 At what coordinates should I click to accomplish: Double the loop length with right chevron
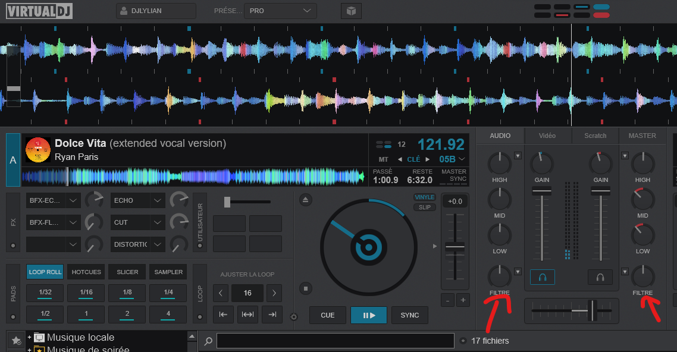(274, 293)
